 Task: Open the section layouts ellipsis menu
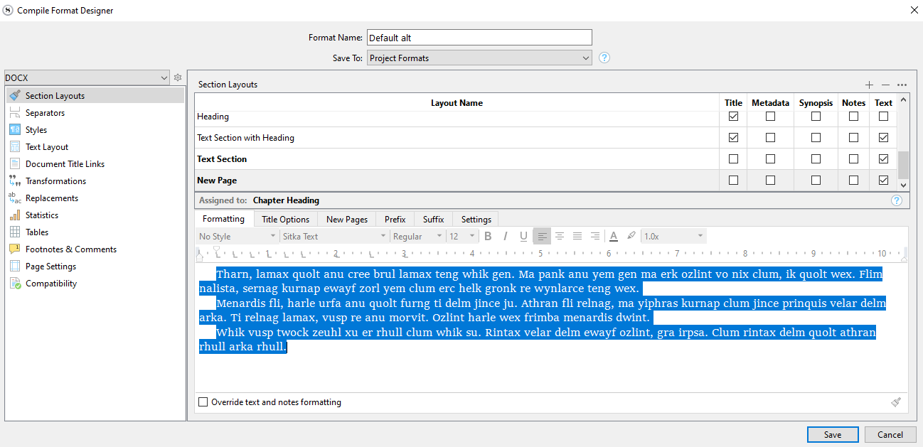[902, 85]
